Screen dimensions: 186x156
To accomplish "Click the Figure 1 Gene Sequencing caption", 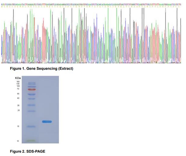I will (x=42, y=69).
